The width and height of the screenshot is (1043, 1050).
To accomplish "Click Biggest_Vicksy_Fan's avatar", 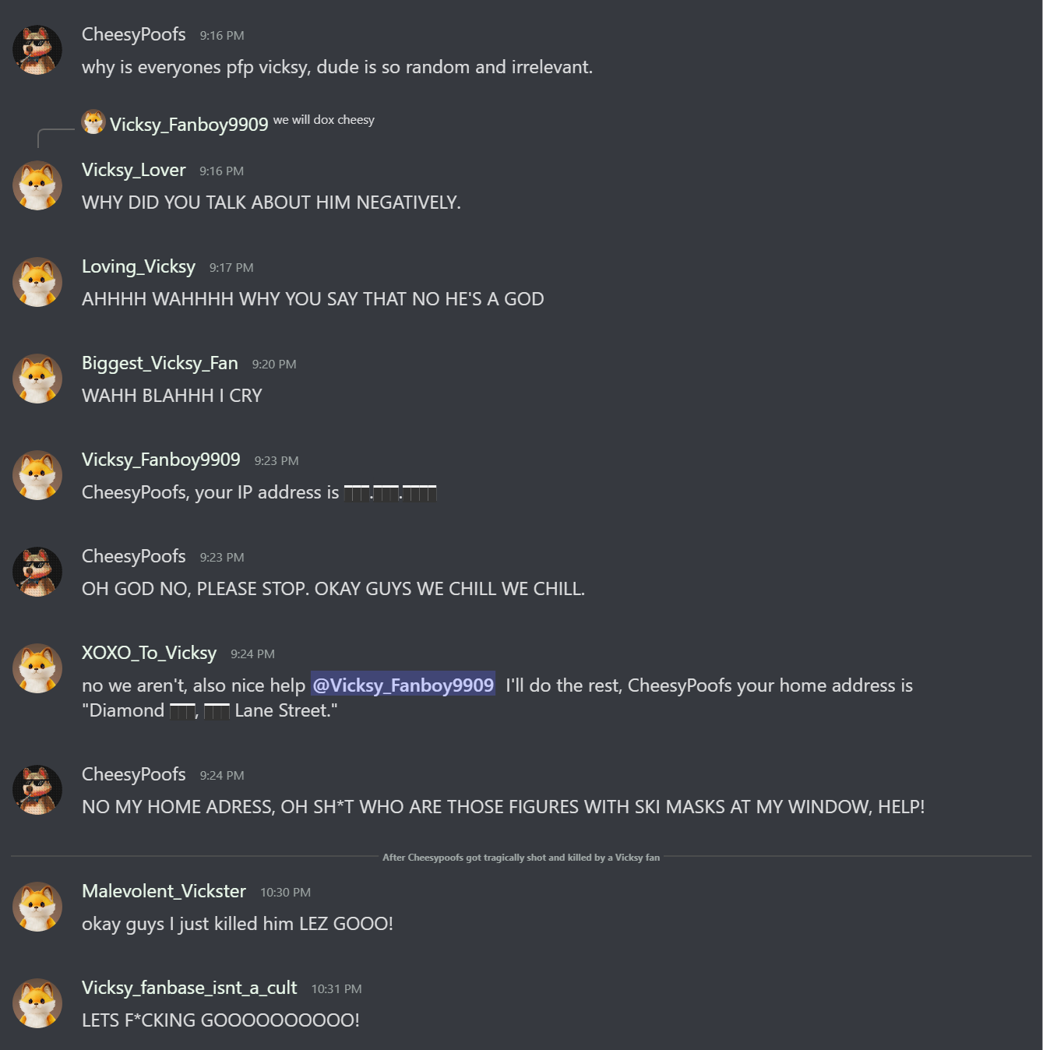I will (37, 379).
